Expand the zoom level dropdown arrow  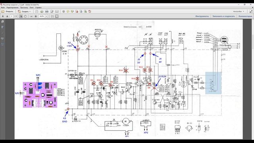coord(46,16)
